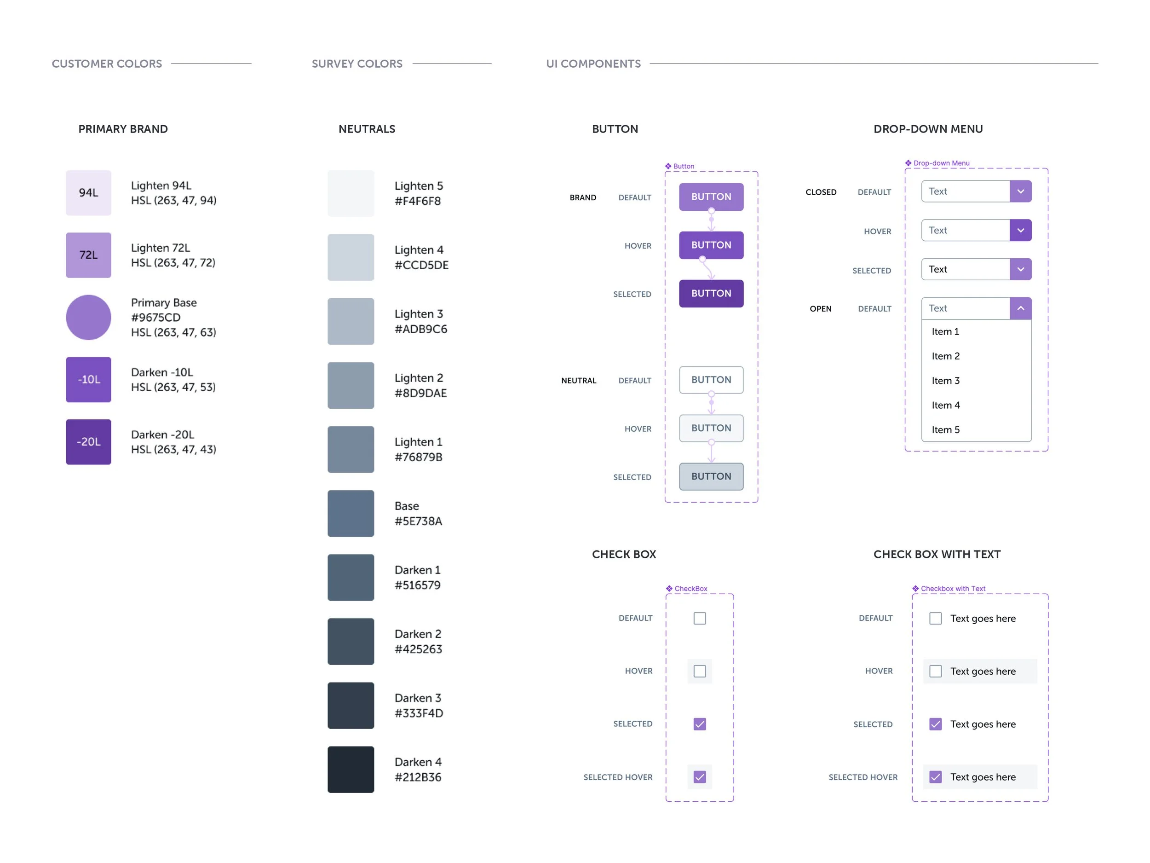Select Item 5 from dropdown list
1150x863 pixels.
pyautogui.click(x=946, y=430)
